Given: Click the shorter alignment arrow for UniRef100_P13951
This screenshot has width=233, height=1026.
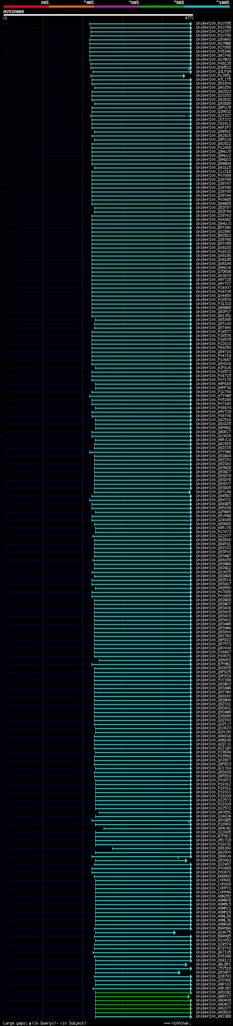Looking at the screenshot, I should click(139, 76).
